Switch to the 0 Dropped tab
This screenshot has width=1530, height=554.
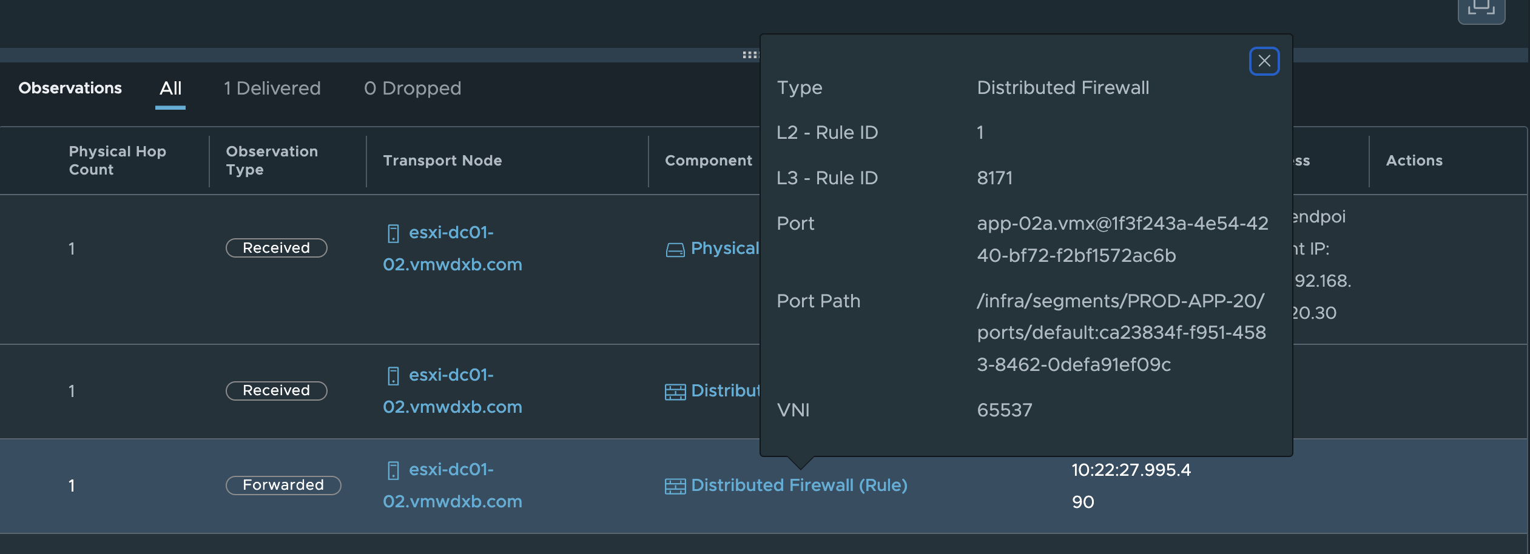pos(413,88)
